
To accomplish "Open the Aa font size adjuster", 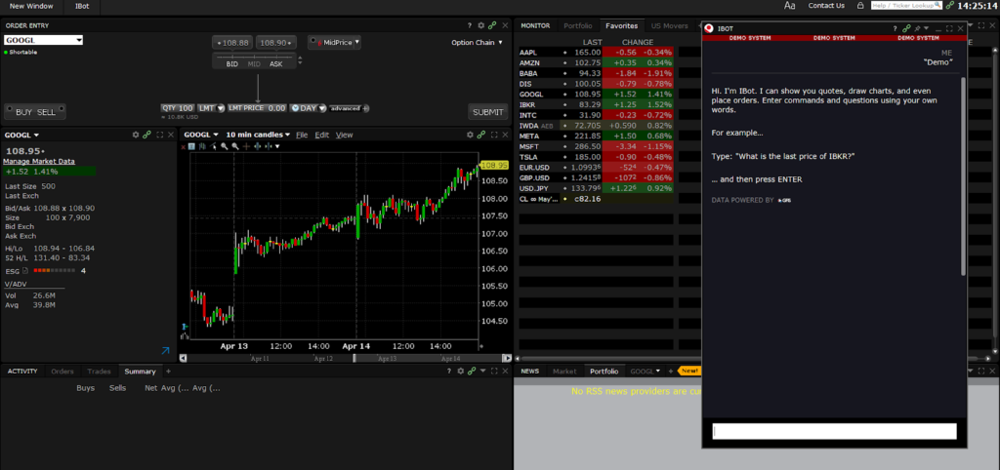I will 789,6.
